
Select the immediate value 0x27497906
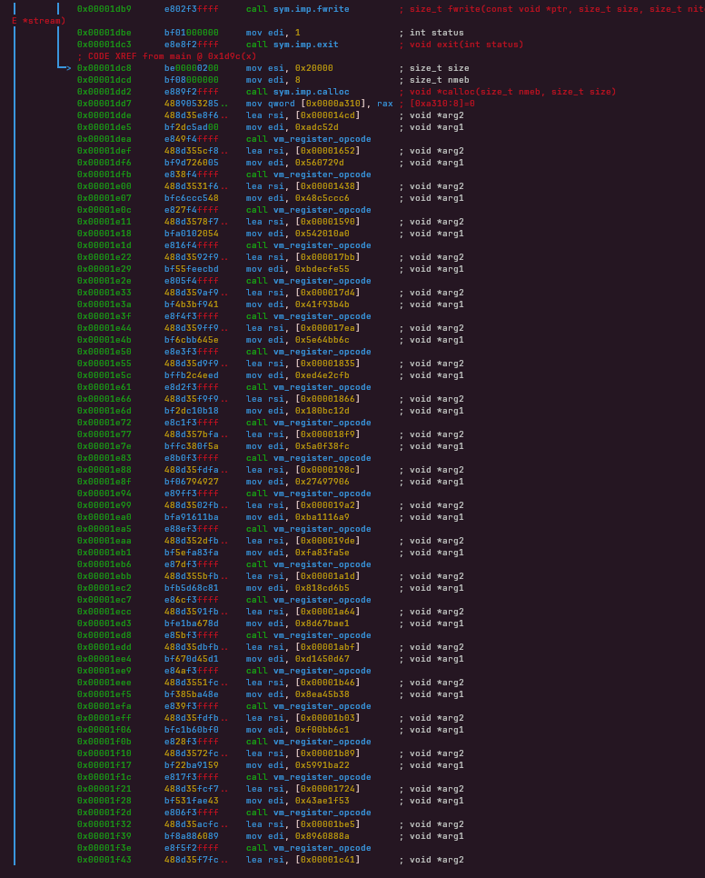pos(322,481)
